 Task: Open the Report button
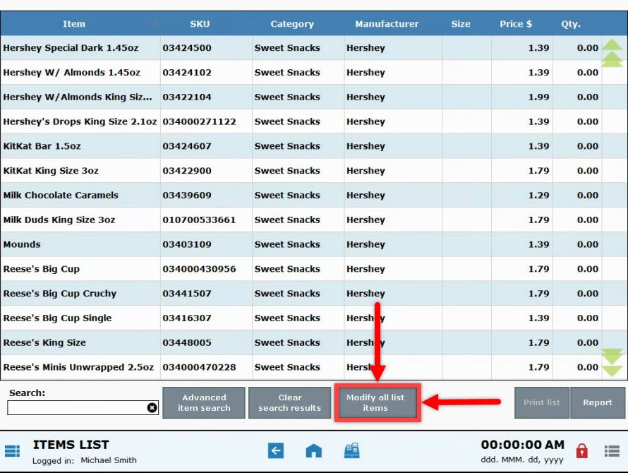tap(597, 402)
